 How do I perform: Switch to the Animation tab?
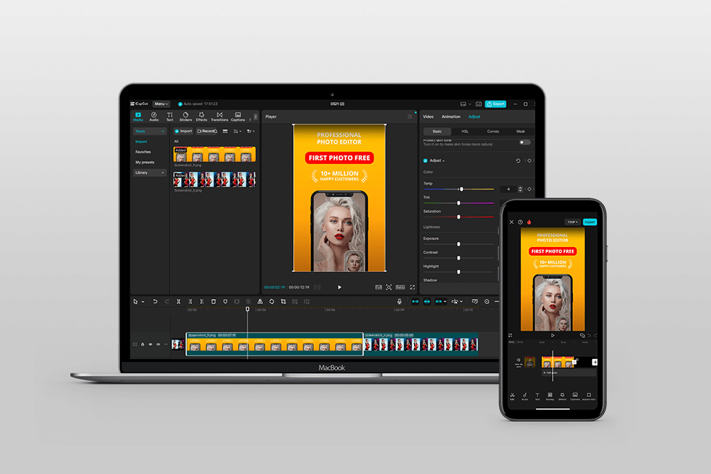coord(451,117)
